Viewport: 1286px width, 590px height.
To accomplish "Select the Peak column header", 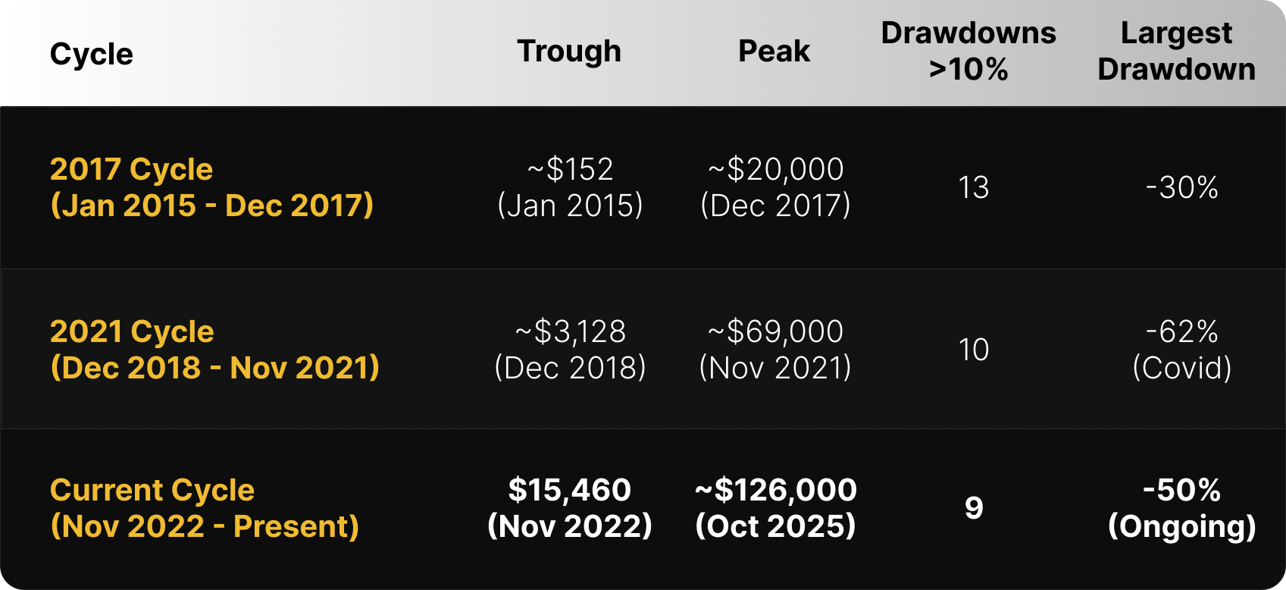I will pos(774,52).
